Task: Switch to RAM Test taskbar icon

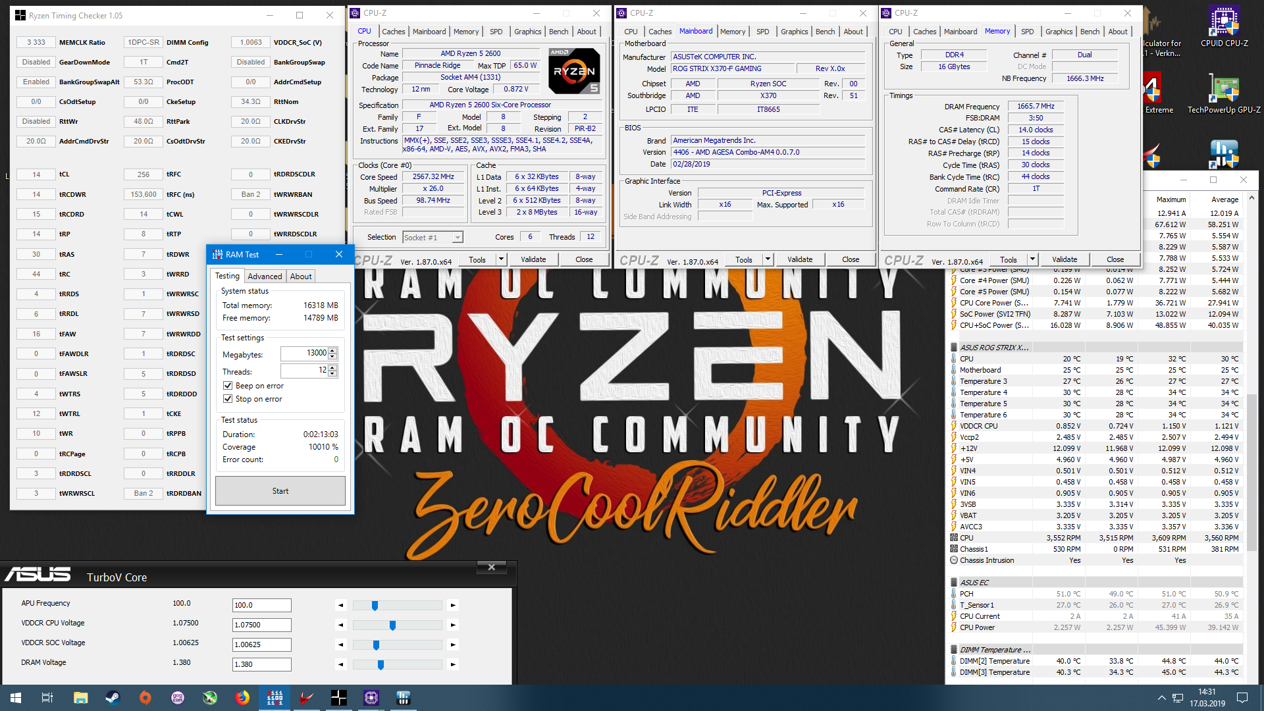Action: click(x=275, y=698)
